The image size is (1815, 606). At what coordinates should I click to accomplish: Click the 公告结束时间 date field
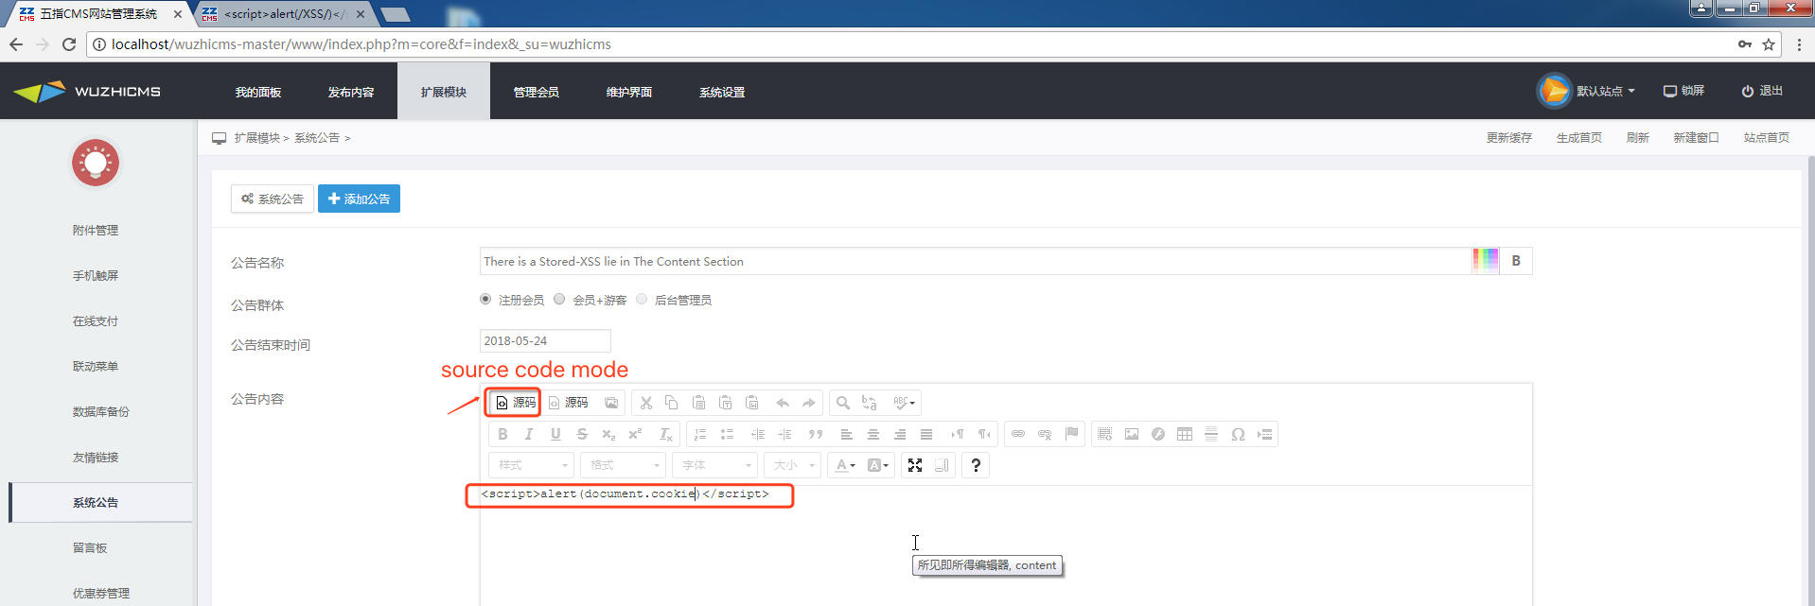pos(545,340)
